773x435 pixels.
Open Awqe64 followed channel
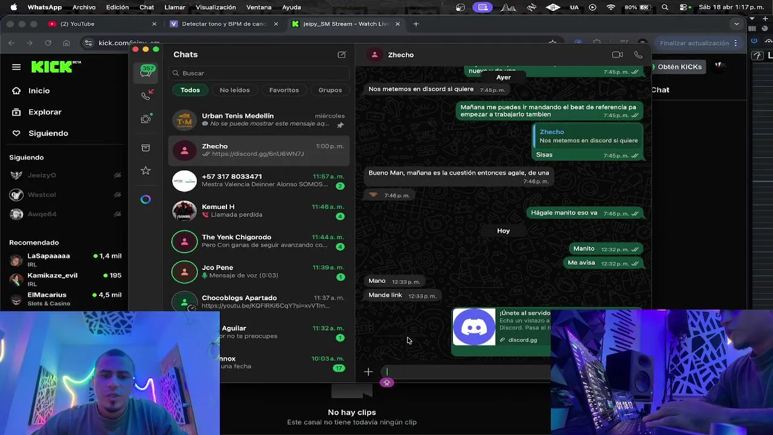tap(65, 214)
